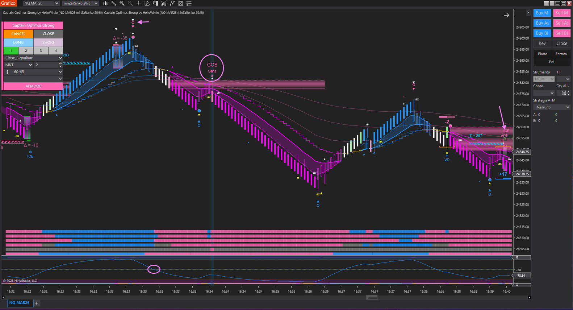573x310 pixels.
Task: Activate the crosshair cursor icon
Action: [x=138, y=3]
